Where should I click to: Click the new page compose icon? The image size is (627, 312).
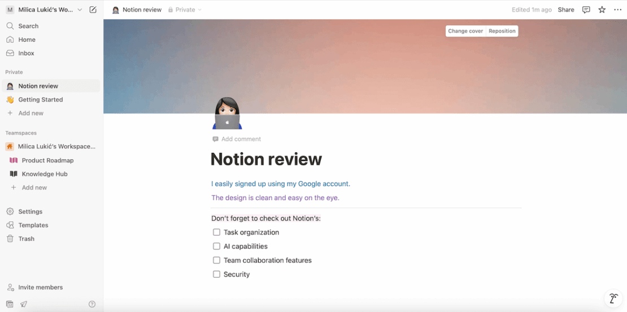93,10
